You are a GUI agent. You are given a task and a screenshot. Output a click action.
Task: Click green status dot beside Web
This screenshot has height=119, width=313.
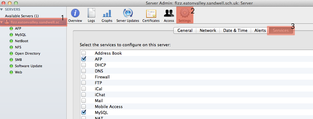(11, 72)
